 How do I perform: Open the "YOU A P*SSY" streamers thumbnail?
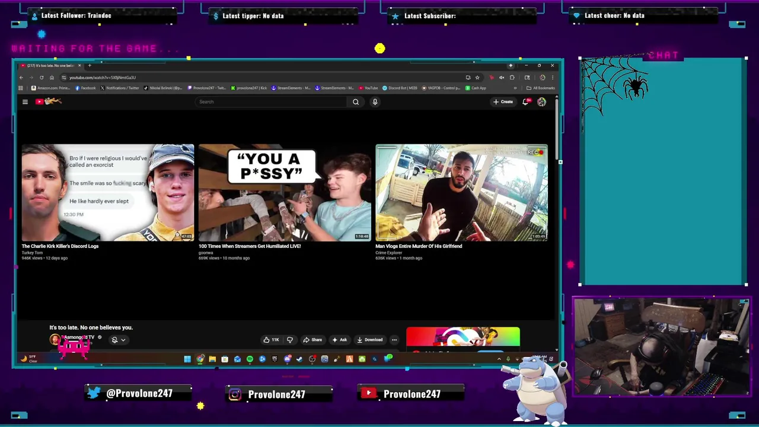pyautogui.click(x=285, y=193)
